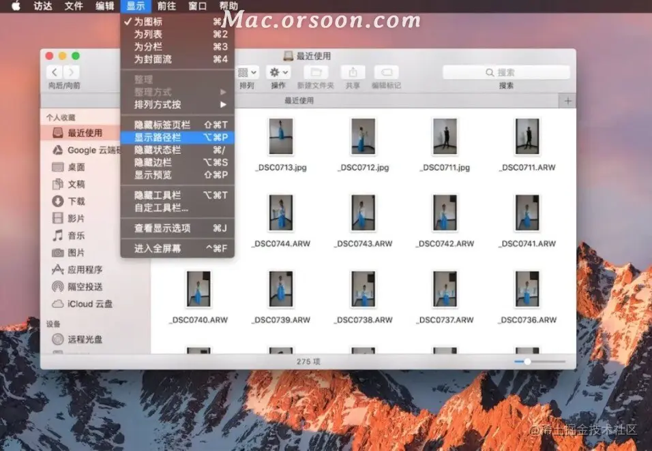652x451 pixels.
Task: Click the 编辑标记 tag icon
Action: point(387,72)
